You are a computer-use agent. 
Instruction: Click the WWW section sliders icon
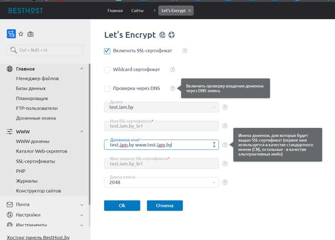pos(10,131)
